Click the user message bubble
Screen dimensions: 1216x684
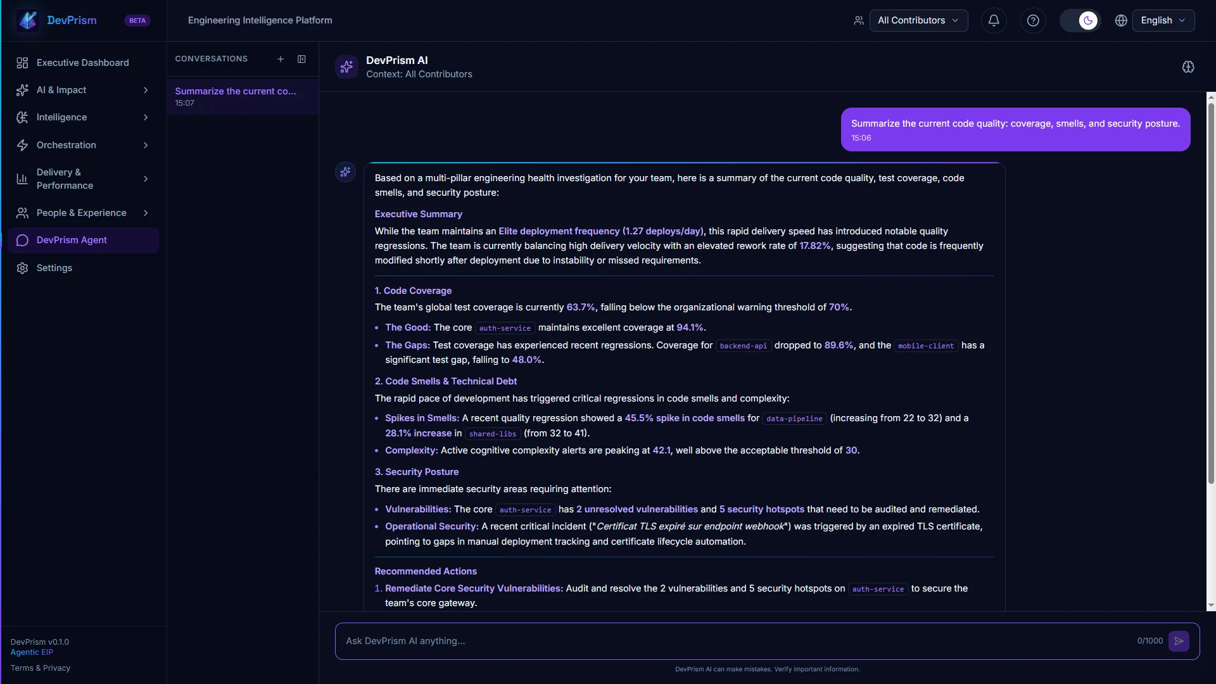pyautogui.click(x=1015, y=129)
